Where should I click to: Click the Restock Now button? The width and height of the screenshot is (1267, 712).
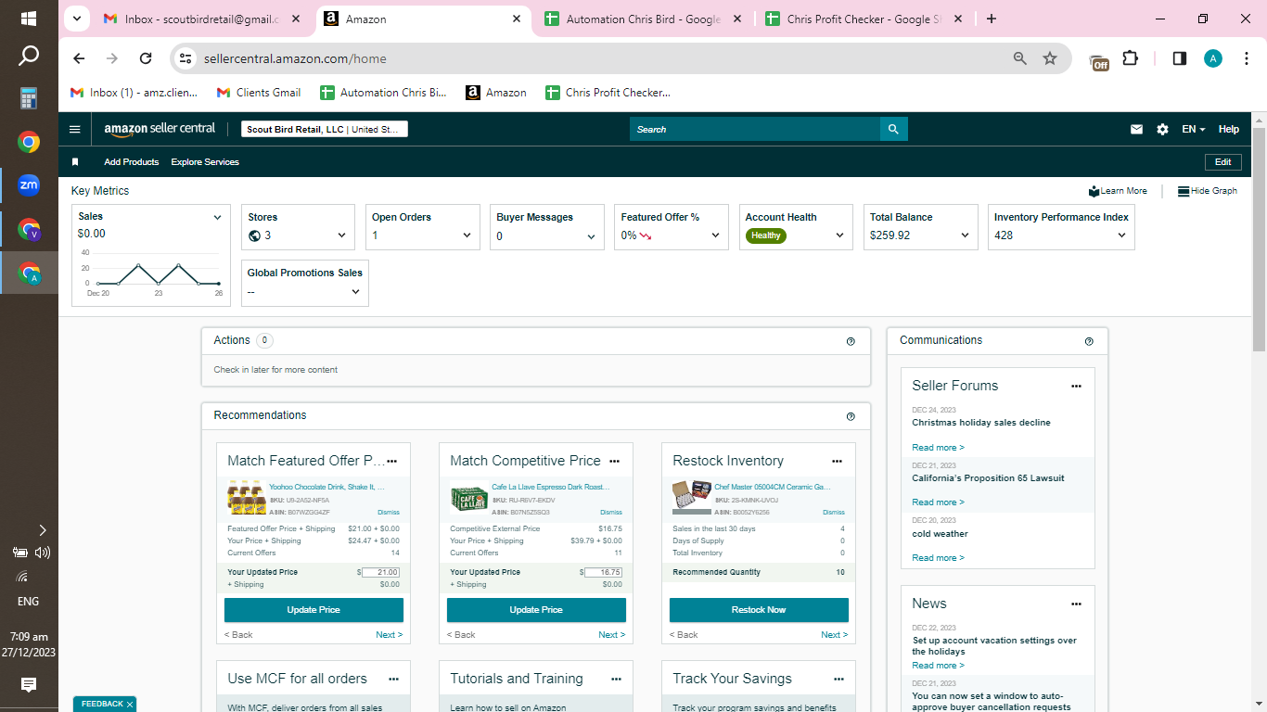pyautogui.click(x=759, y=610)
